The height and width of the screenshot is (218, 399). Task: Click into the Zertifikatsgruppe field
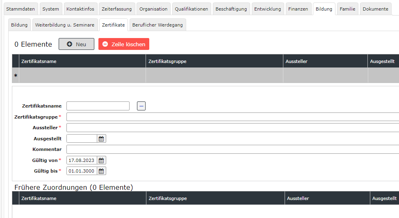pyautogui.click(x=233, y=117)
